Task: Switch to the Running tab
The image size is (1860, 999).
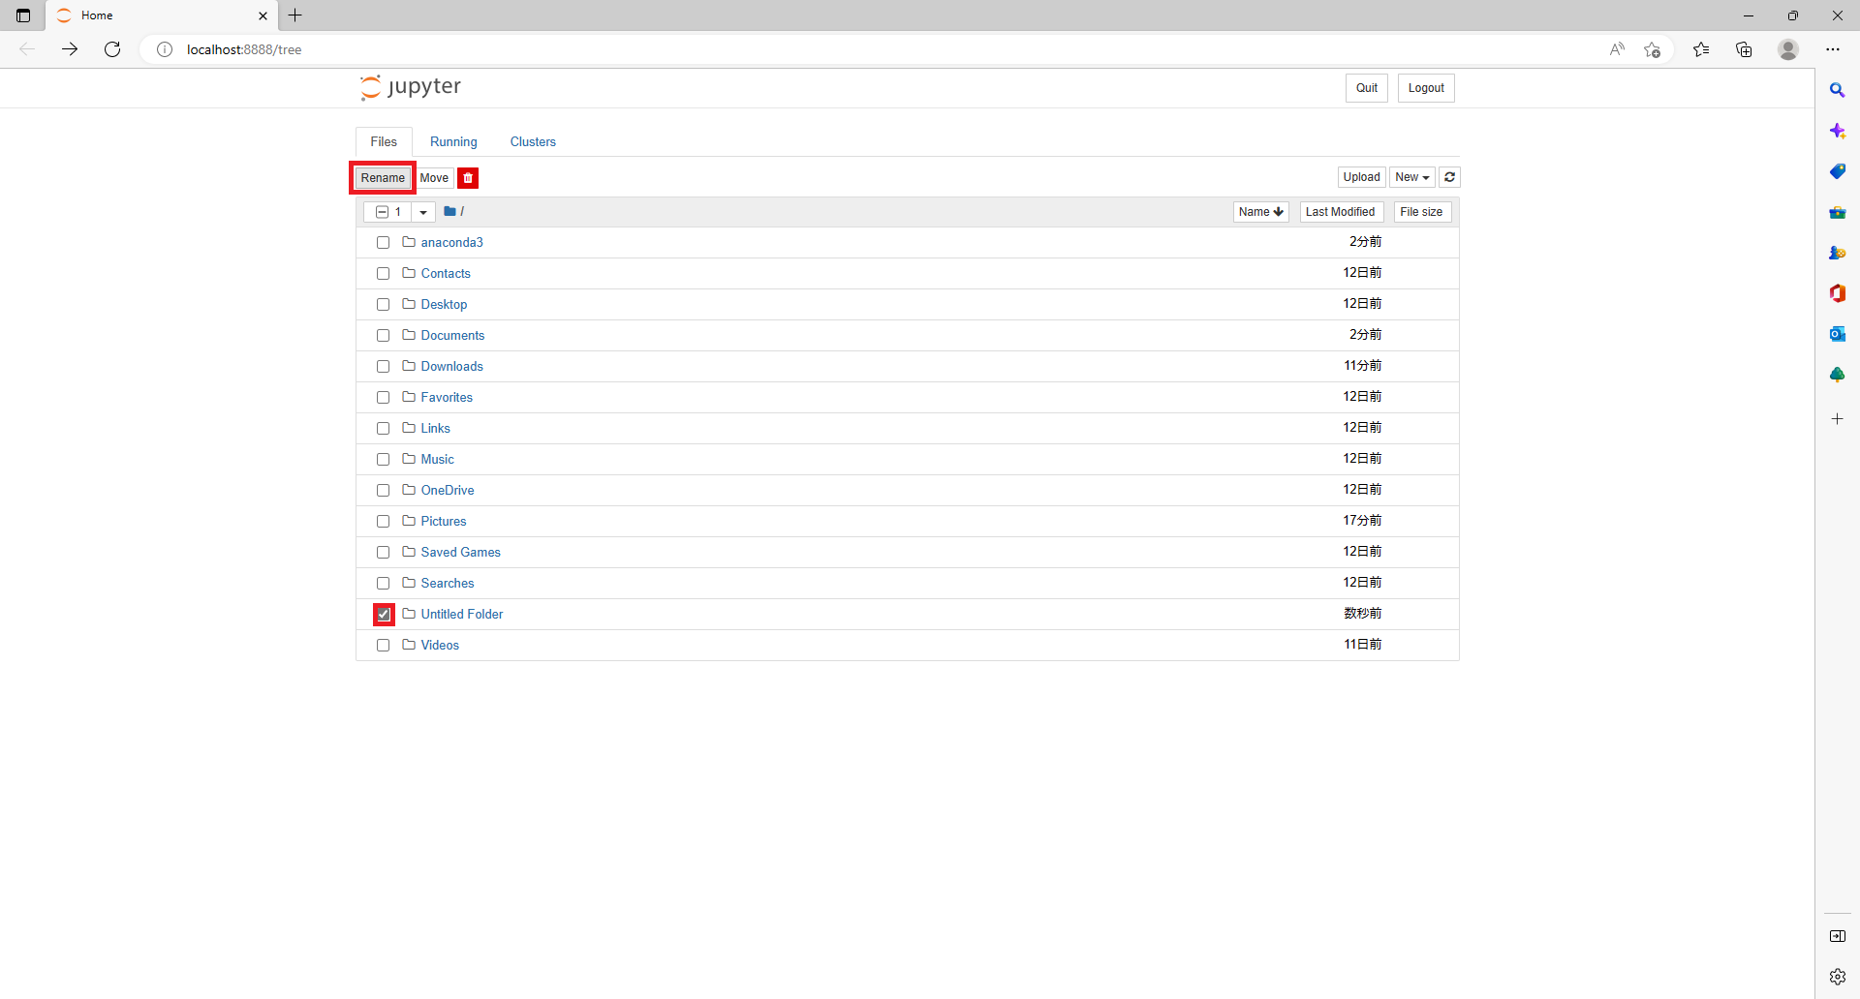Action: [453, 142]
